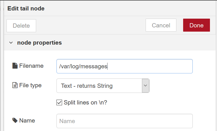Uncheck the Split lines on \n checkbox
Image resolution: width=217 pixels, height=131 pixels.
(x=59, y=102)
